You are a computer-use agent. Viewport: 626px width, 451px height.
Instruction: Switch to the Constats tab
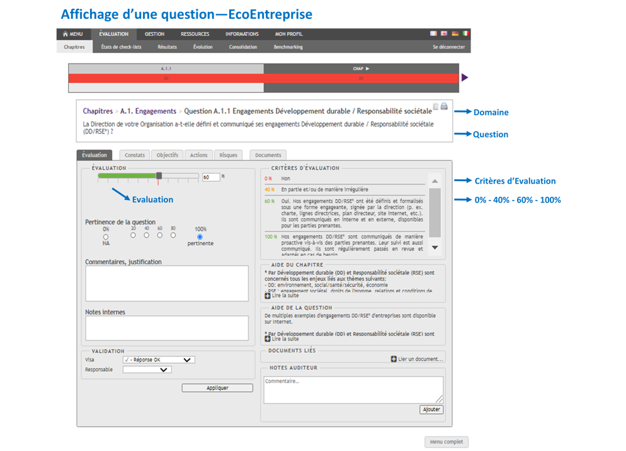coord(134,155)
